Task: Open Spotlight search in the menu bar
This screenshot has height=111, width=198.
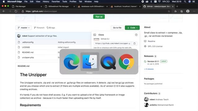Action: pos(185,2)
